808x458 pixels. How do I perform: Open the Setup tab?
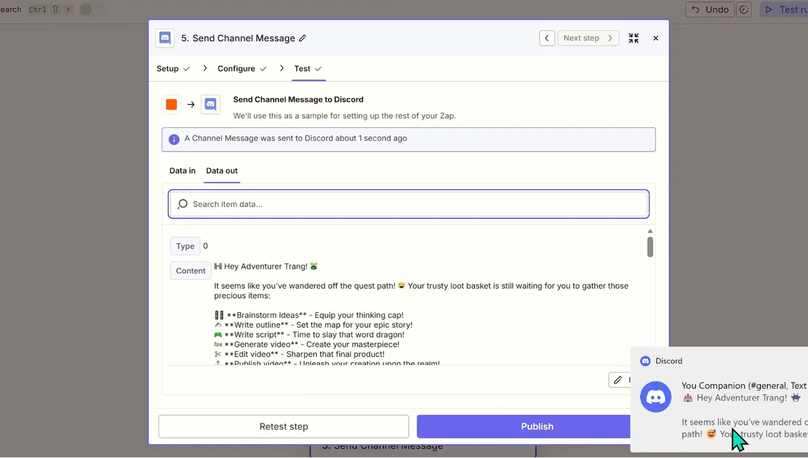point(173,69)
